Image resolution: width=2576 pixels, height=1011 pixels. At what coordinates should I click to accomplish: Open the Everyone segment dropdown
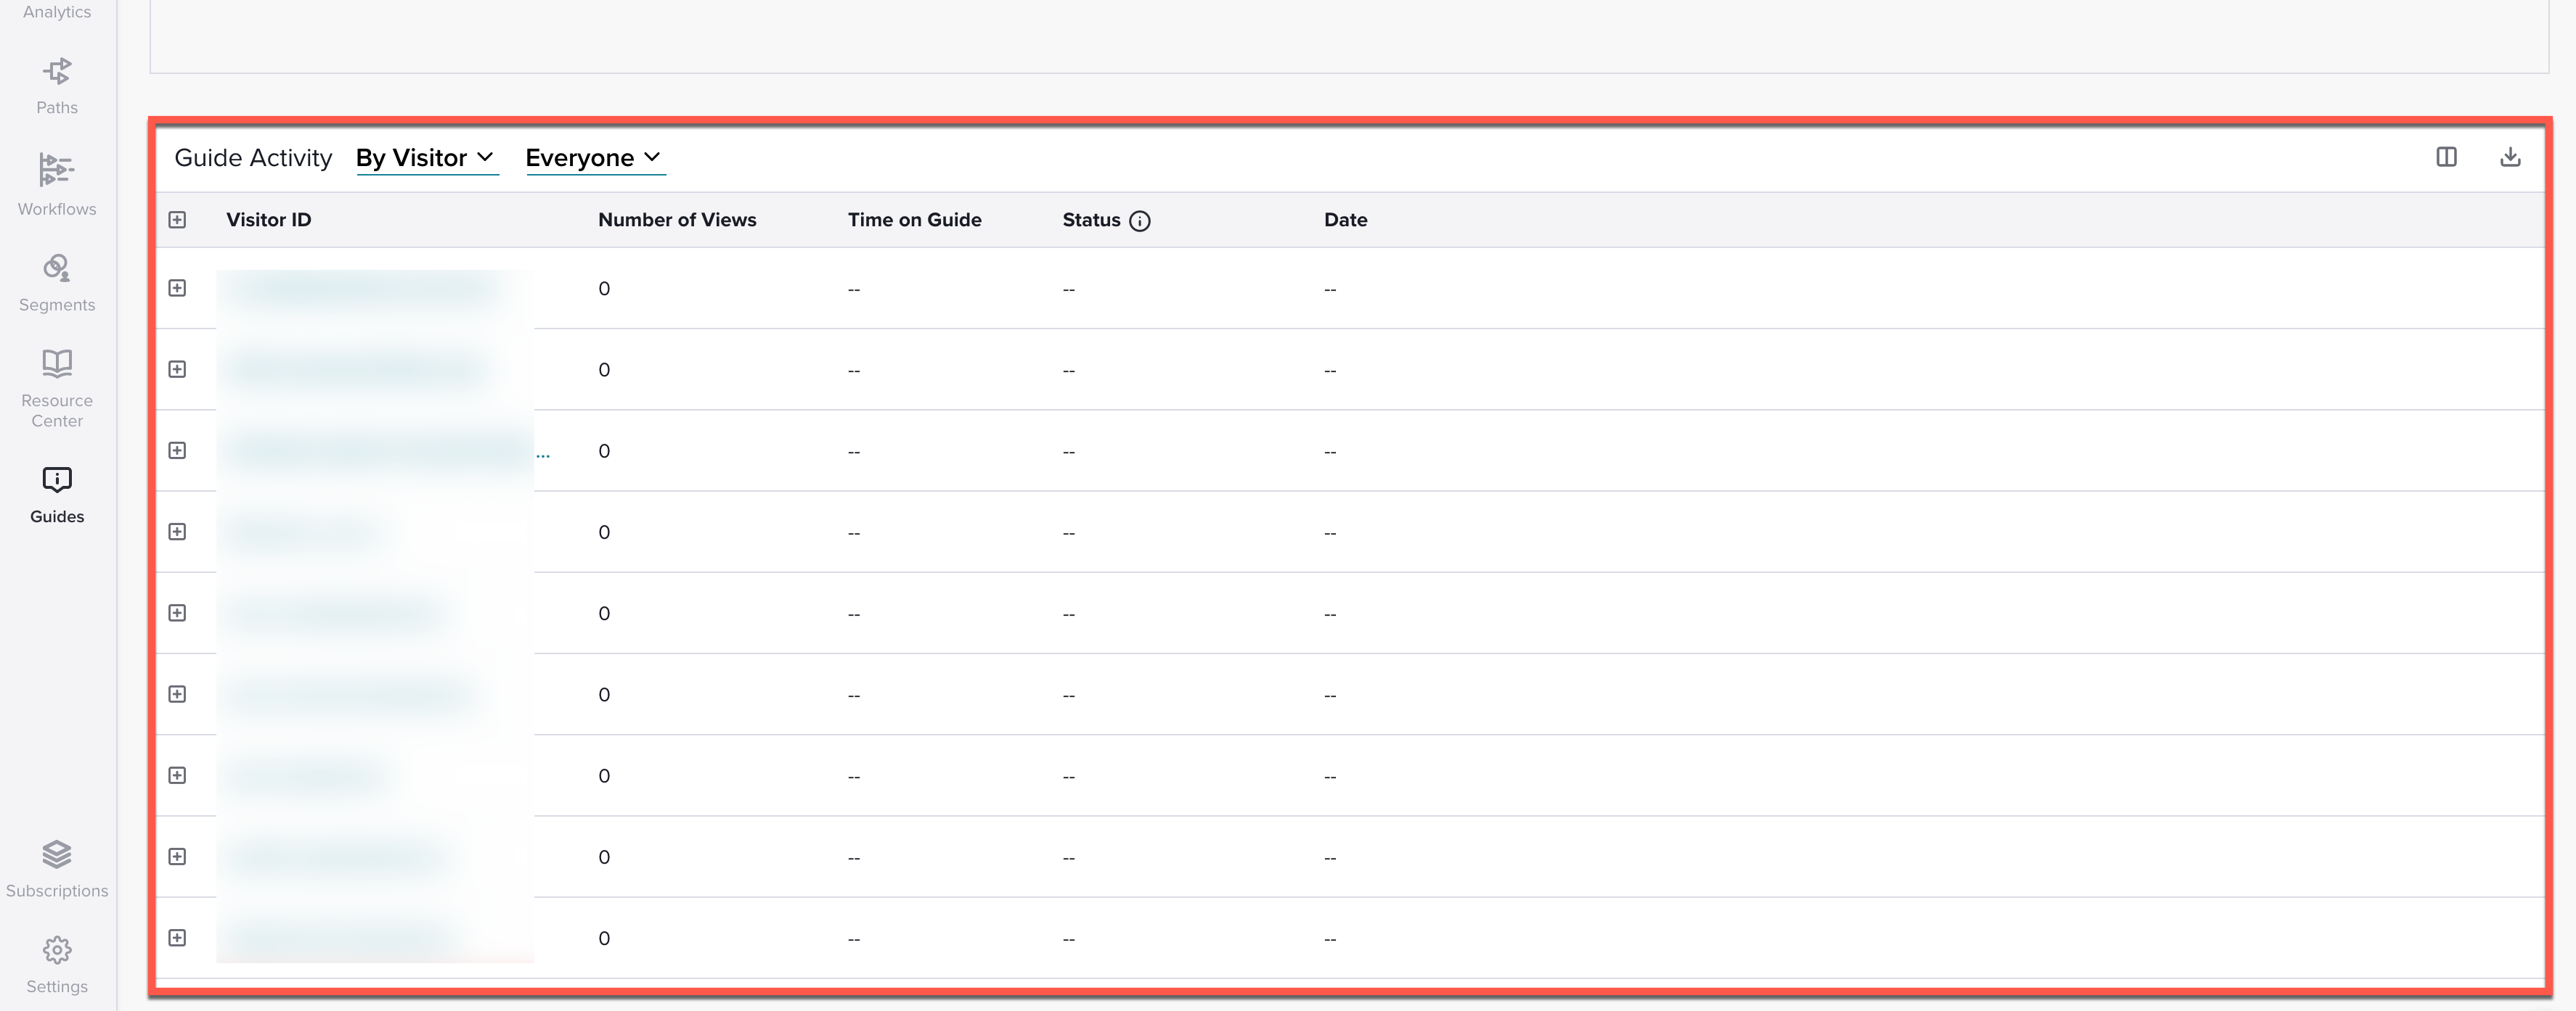tap(595, 158)
